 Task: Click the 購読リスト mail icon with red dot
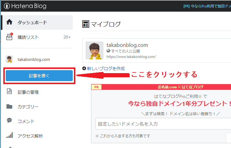point(10,36)
